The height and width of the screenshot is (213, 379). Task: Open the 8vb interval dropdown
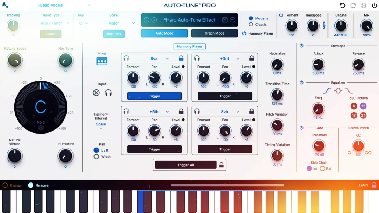click(x=230, y=112)
